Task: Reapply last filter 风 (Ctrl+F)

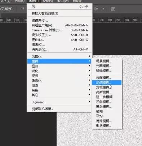Action: tap(59, 6)
